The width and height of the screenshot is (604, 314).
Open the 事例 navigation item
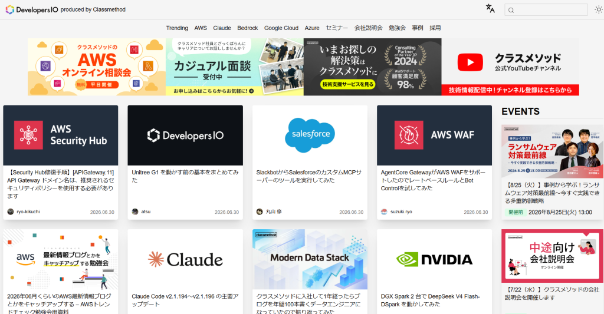(418, 28)
